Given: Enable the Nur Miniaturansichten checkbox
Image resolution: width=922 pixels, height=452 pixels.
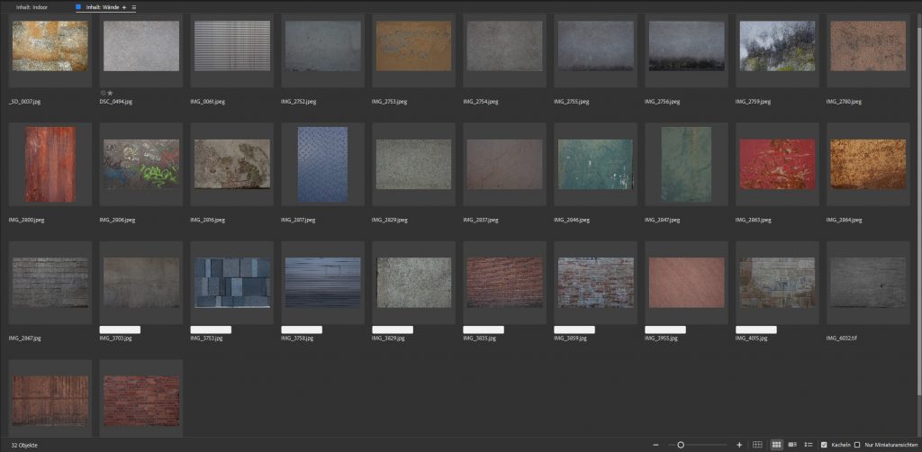Looking at the screenshot, I should pos(857,445).
